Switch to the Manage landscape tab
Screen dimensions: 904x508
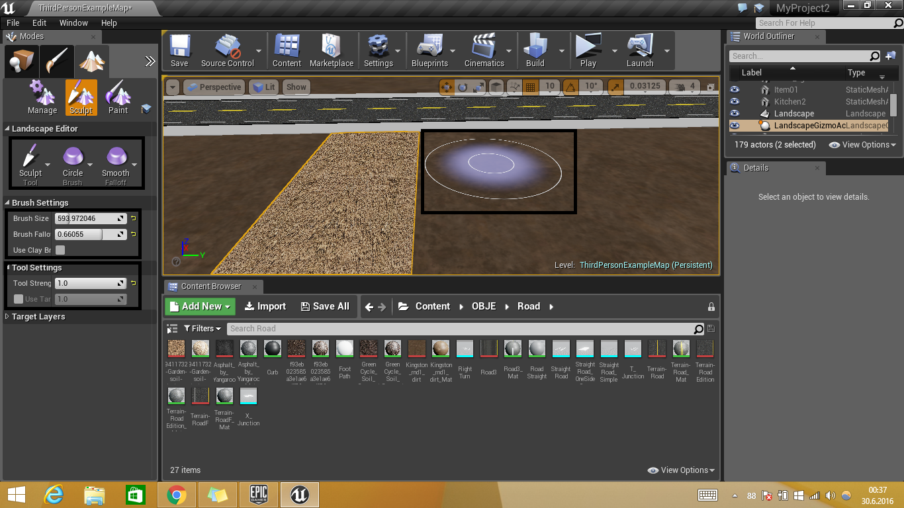(42, 97)
